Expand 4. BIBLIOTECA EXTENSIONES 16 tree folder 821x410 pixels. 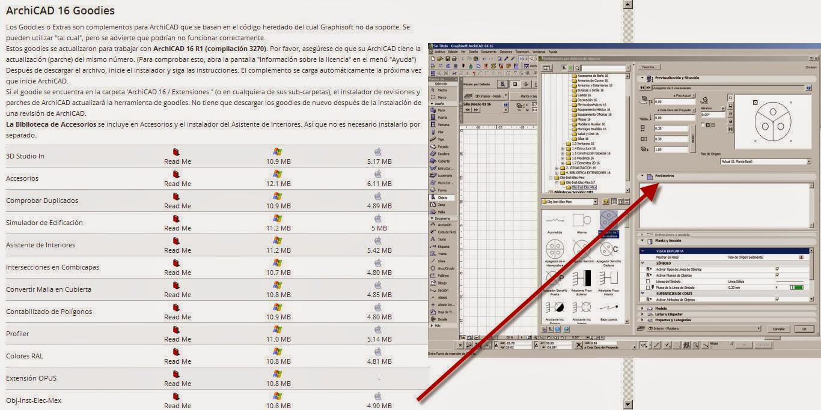coord(557,173)
